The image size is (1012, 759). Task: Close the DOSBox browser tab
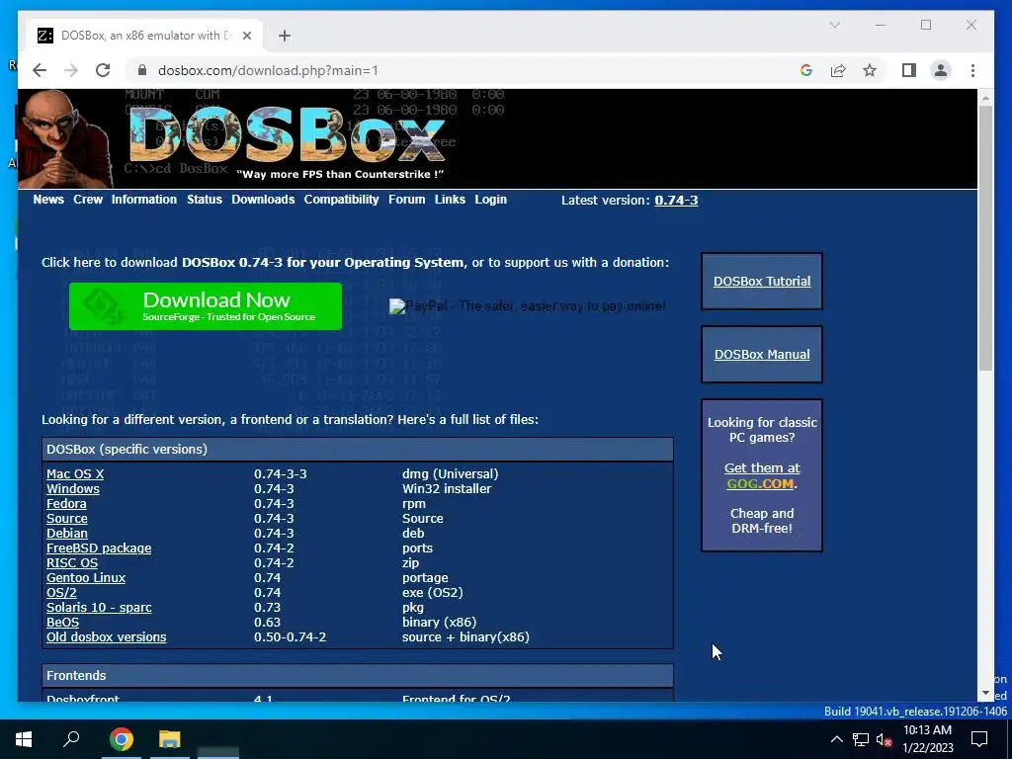point(246,36)
